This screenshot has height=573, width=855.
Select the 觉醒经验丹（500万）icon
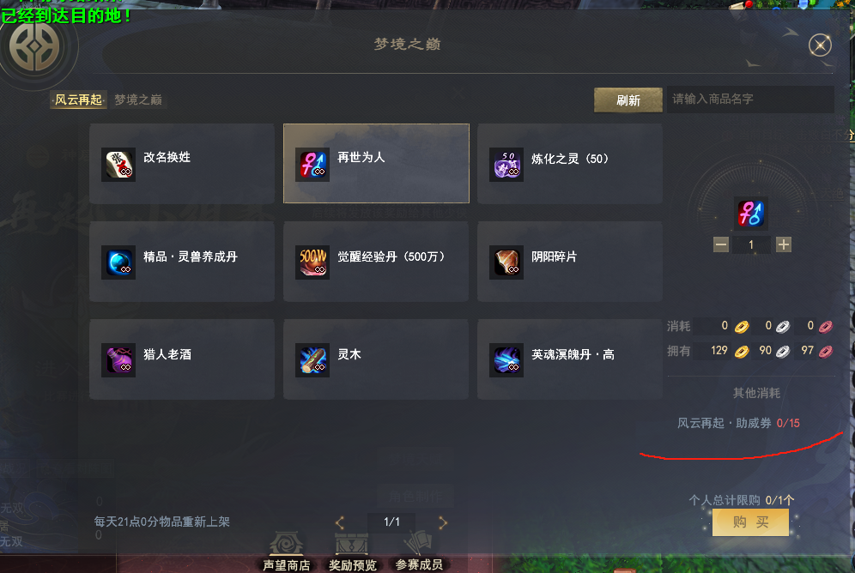(312, 262)
